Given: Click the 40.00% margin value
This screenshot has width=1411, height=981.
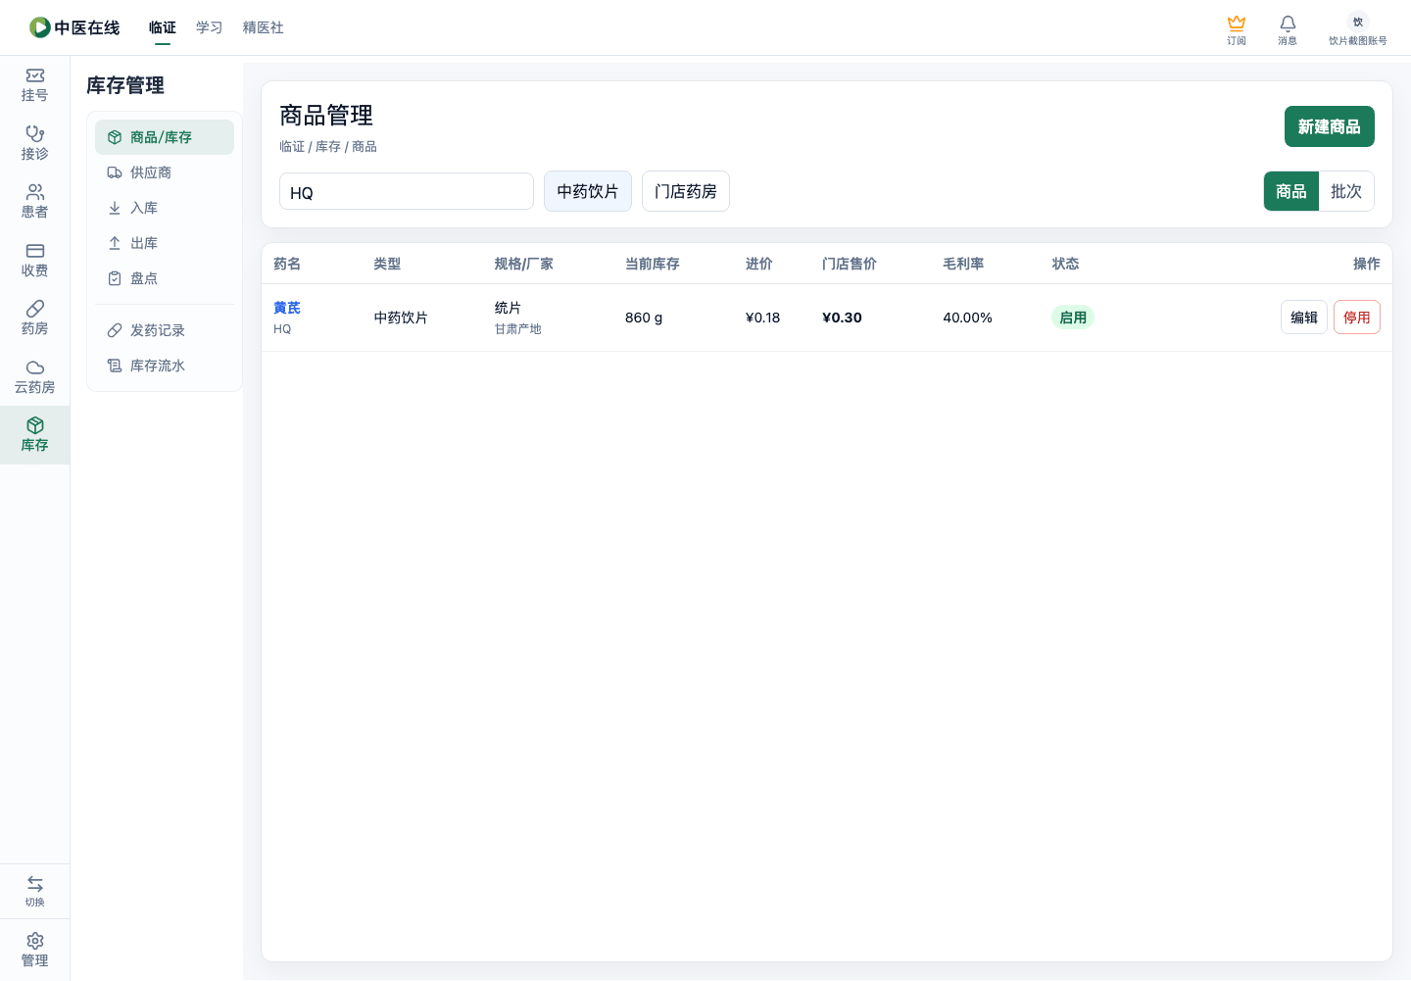Looking at the screenshot, I should [x=967, y=318].
